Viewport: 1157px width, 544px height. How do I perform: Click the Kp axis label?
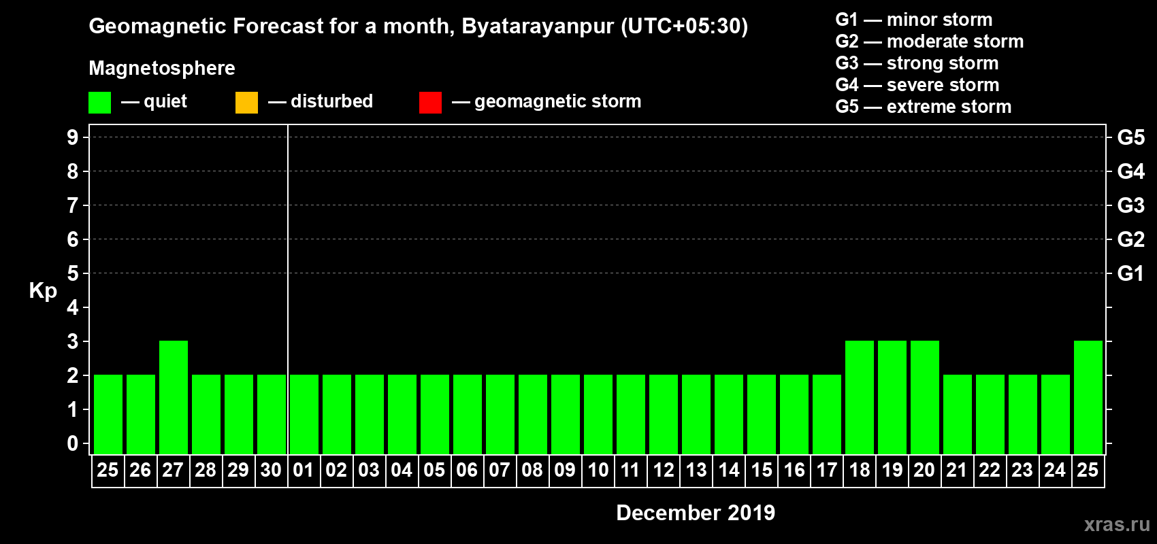tap(43, 291)
